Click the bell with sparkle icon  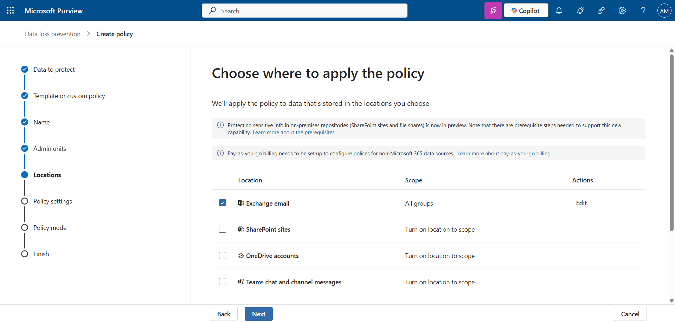(x=580, y=11)
